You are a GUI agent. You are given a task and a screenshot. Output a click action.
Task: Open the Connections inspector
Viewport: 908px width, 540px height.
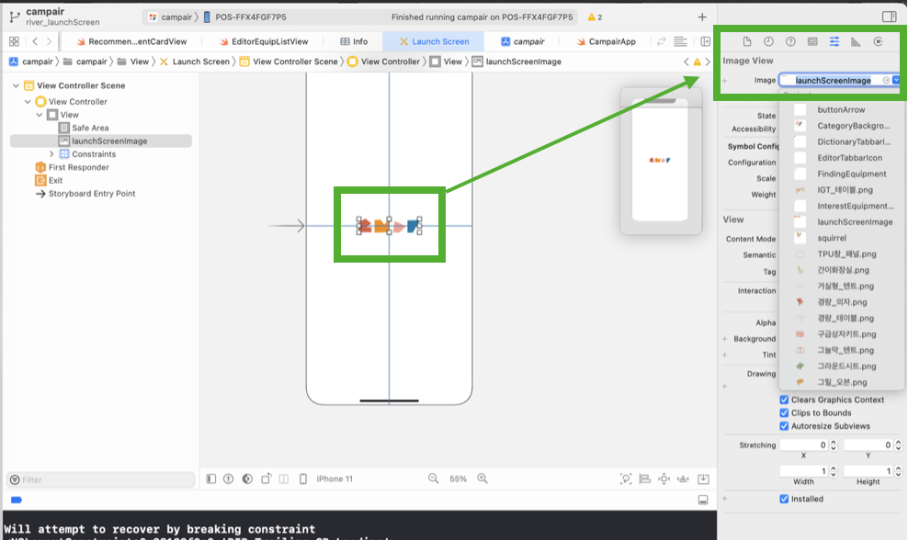point(878,41)
